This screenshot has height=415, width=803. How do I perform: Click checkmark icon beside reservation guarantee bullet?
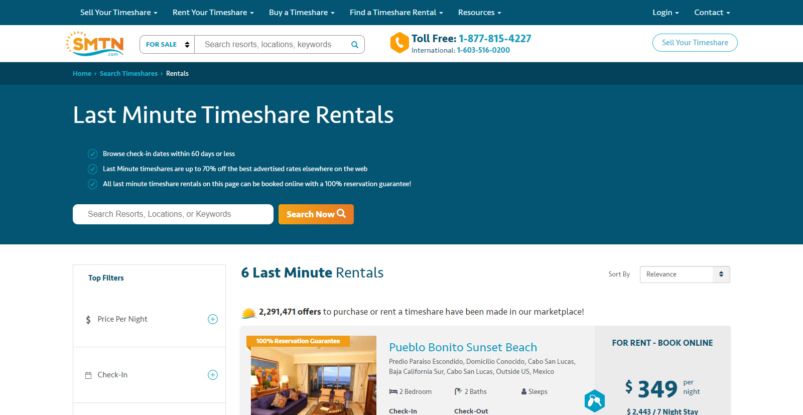coord(92,184)
